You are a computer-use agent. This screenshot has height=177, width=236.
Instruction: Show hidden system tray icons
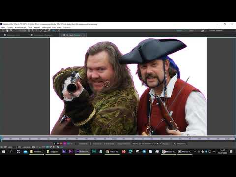(x=195, y=152)
